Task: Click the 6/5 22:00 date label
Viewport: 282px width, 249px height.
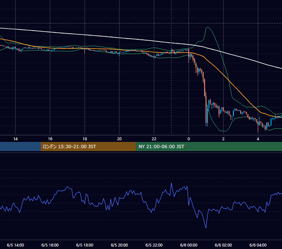Action: tap(154, 245)
